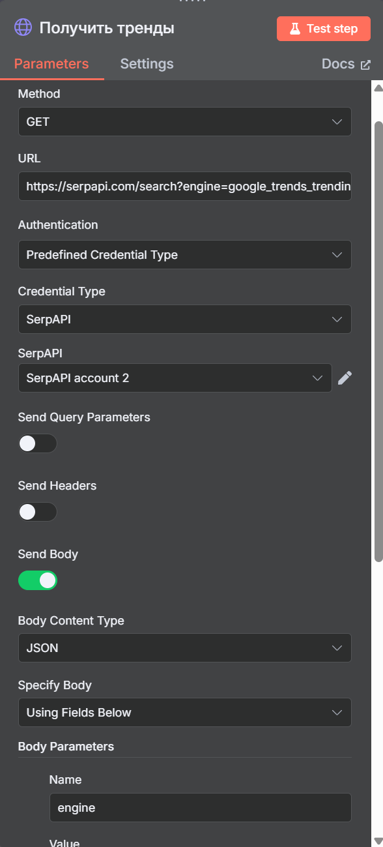Run the Test step button
The image size is (383, 847).
pos(324,29)
